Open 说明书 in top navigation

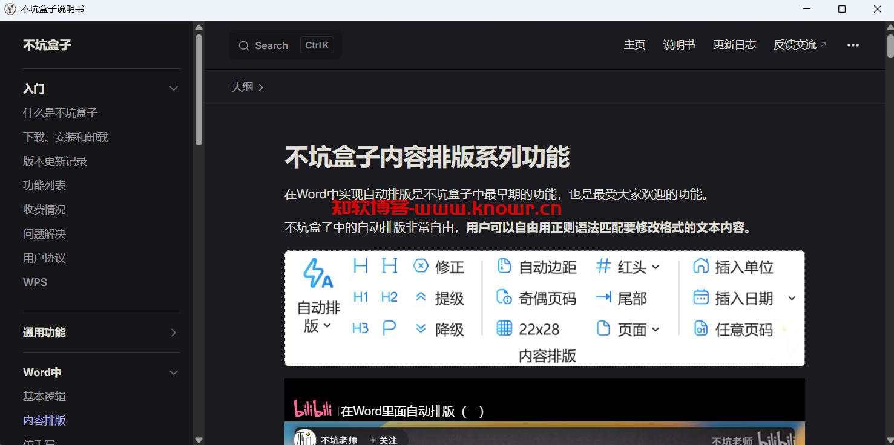pos(679,45)
